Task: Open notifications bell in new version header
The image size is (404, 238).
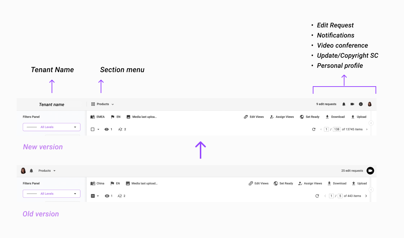Action: point(344,104)
